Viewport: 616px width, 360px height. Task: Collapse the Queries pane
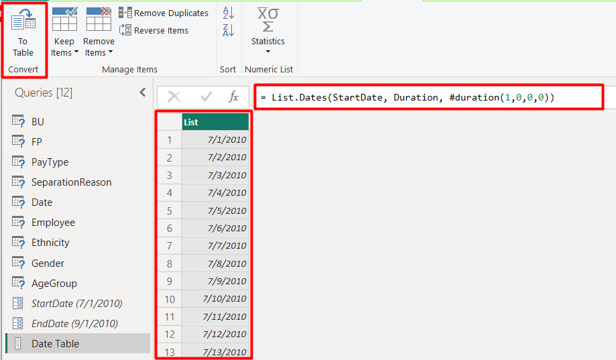[143, 93]
